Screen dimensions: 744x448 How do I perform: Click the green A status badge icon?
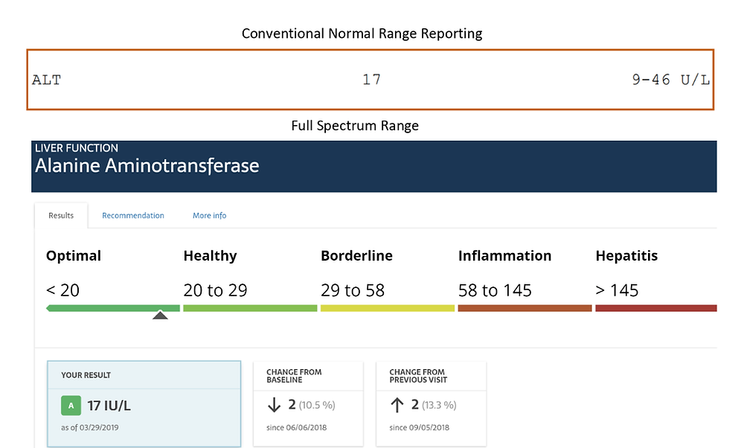tap(71, 405)
